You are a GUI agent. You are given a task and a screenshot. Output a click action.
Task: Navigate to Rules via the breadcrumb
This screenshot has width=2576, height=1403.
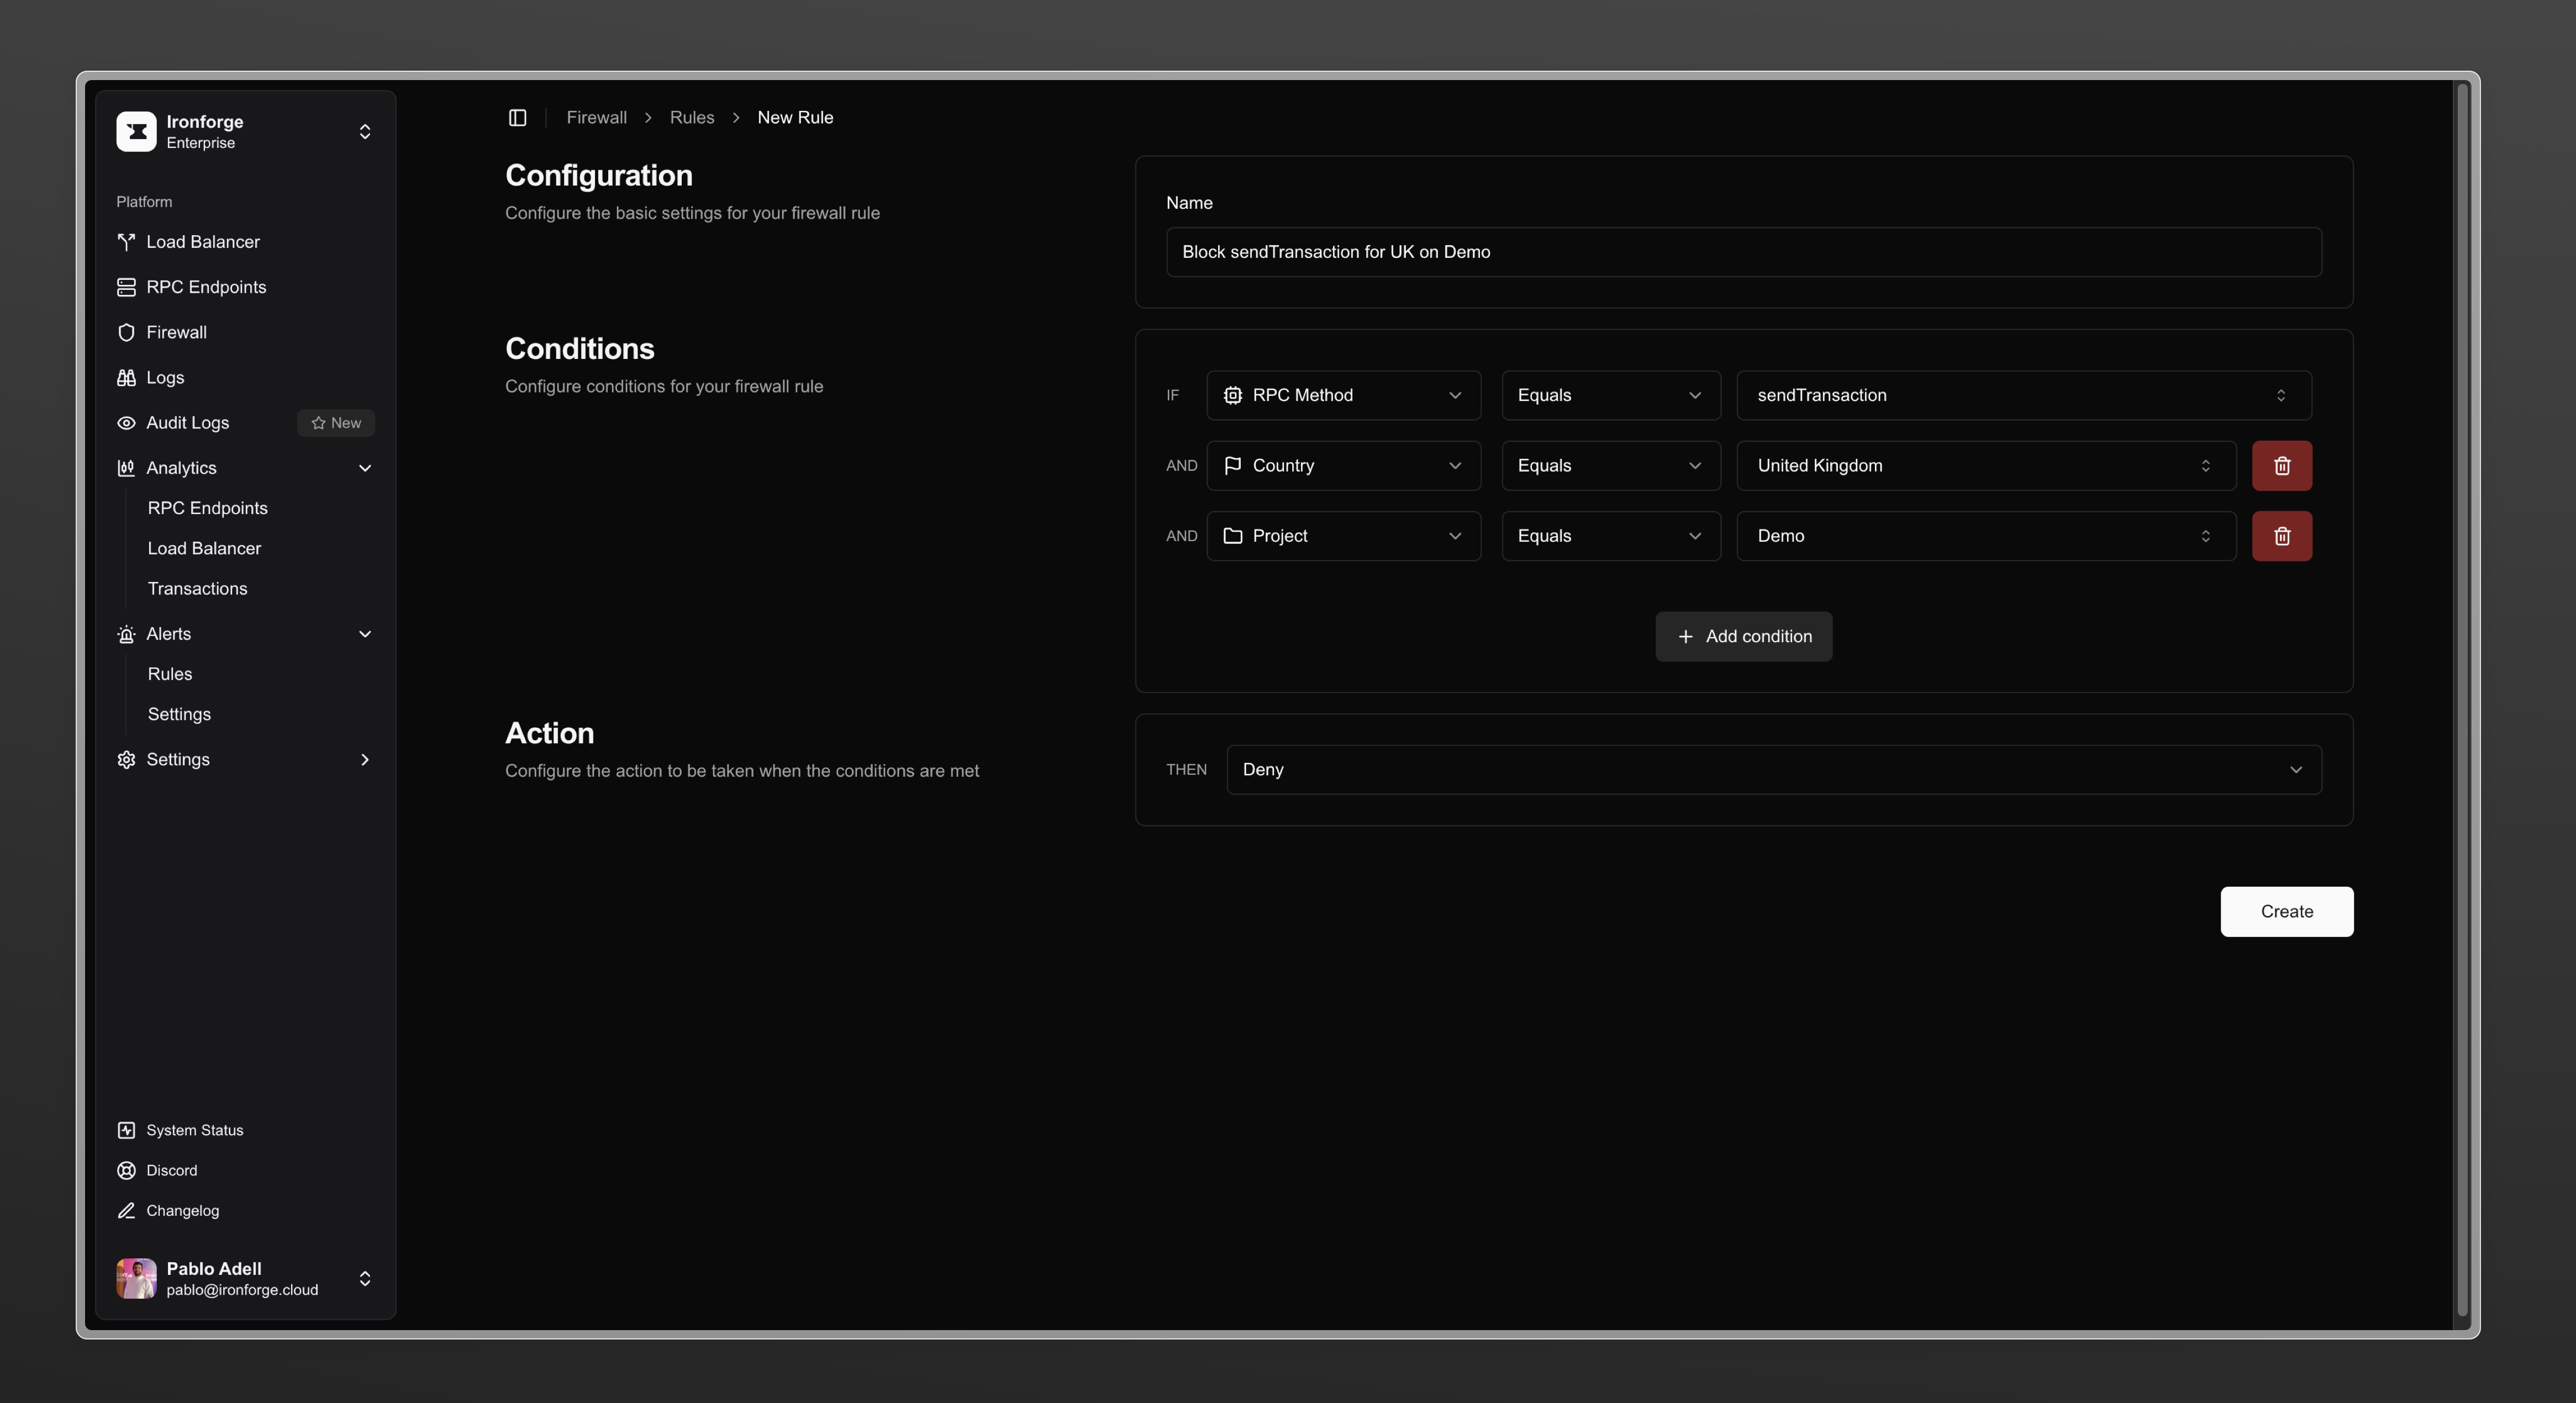(691, 117)
